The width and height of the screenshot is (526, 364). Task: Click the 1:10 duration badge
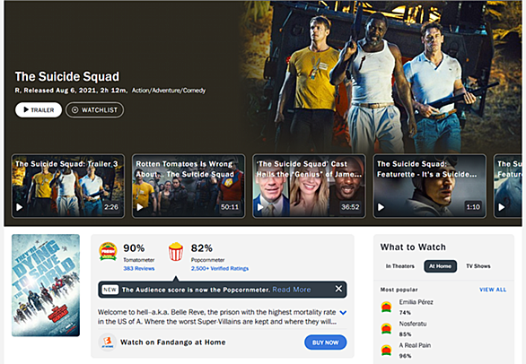point(473,207)
